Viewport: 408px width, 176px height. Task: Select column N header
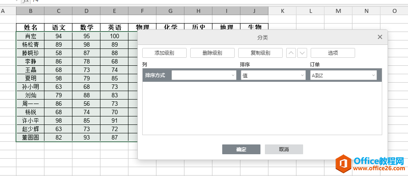click(366, 11)
